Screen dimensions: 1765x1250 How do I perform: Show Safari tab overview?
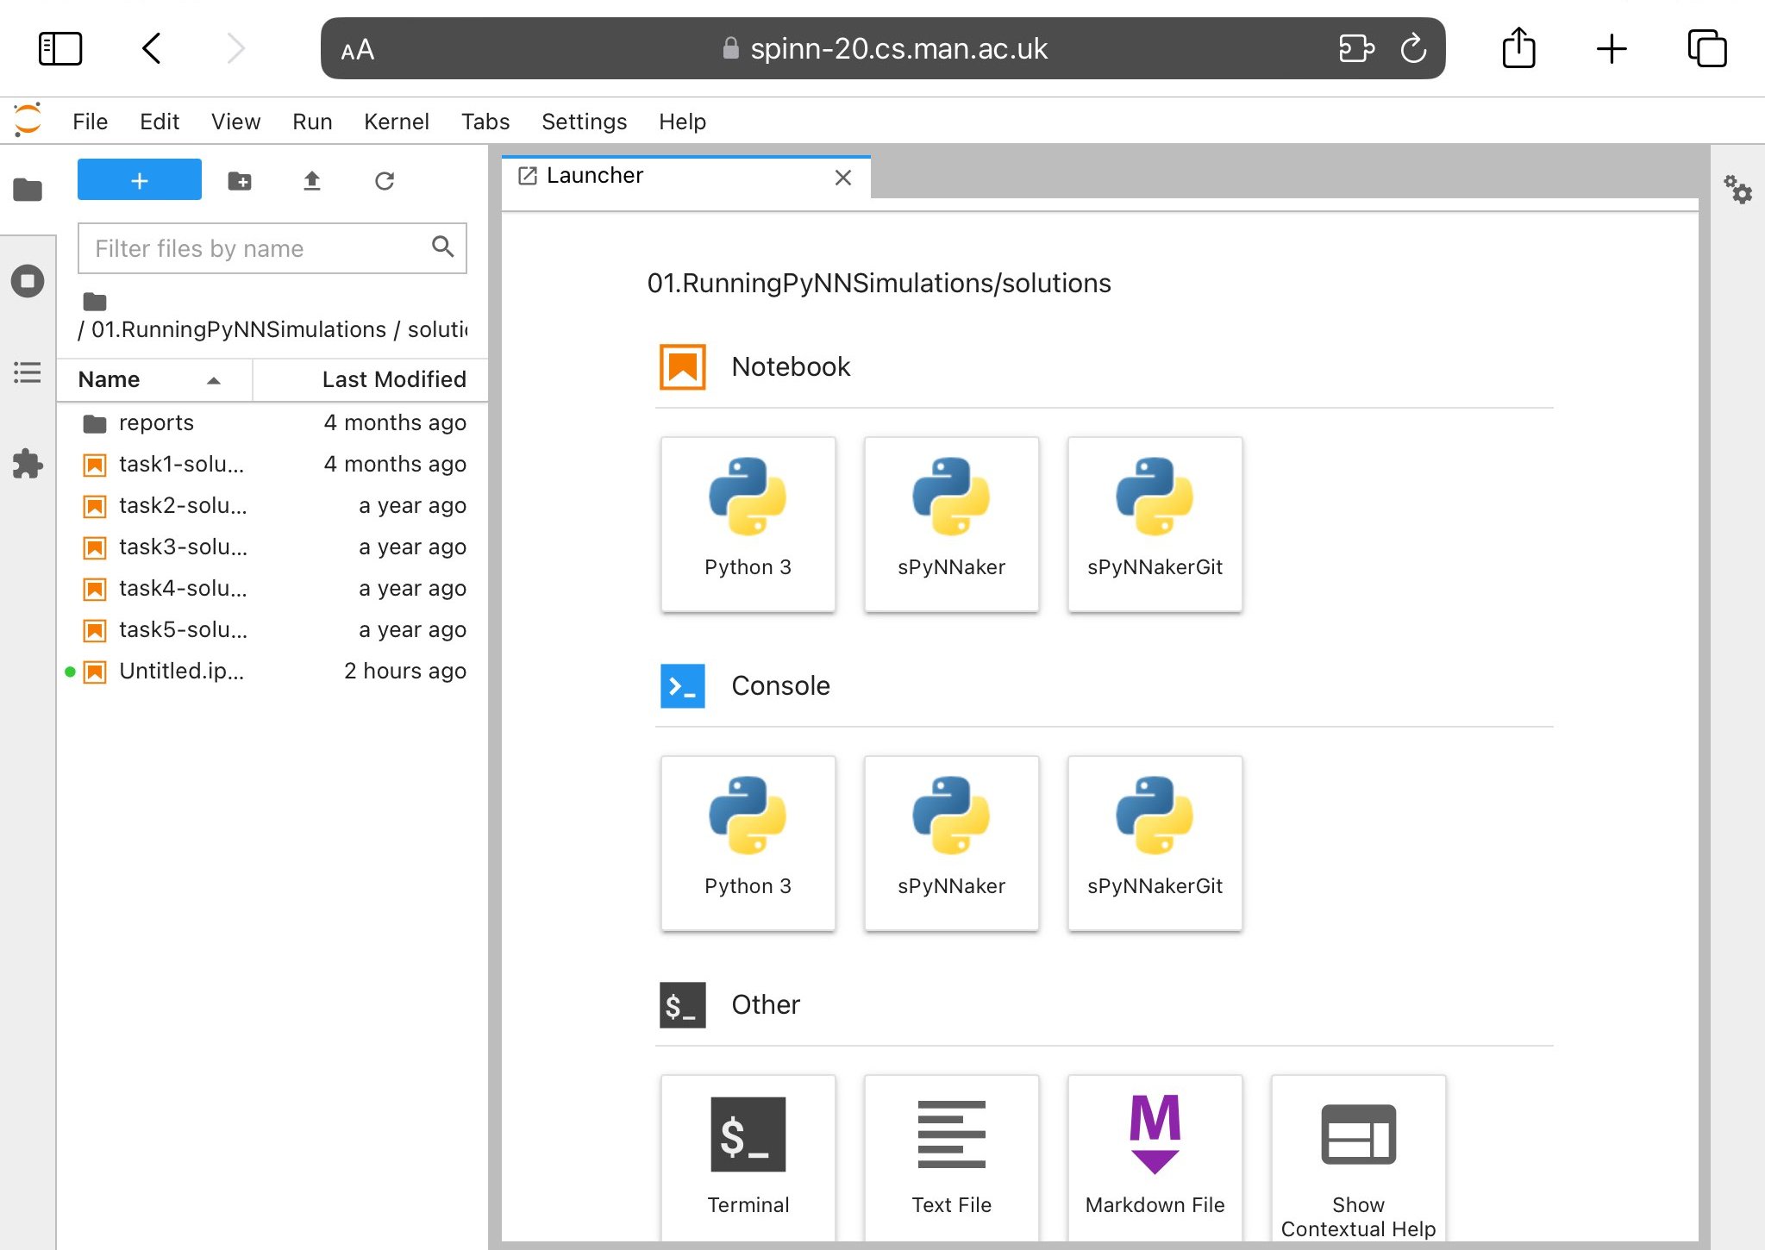tap(1707, 48)
